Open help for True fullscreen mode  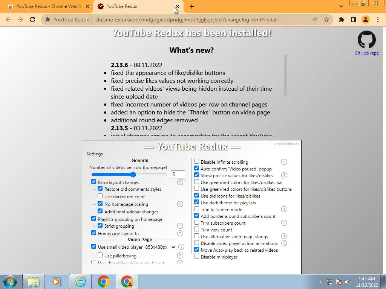(x=284, y=209)
